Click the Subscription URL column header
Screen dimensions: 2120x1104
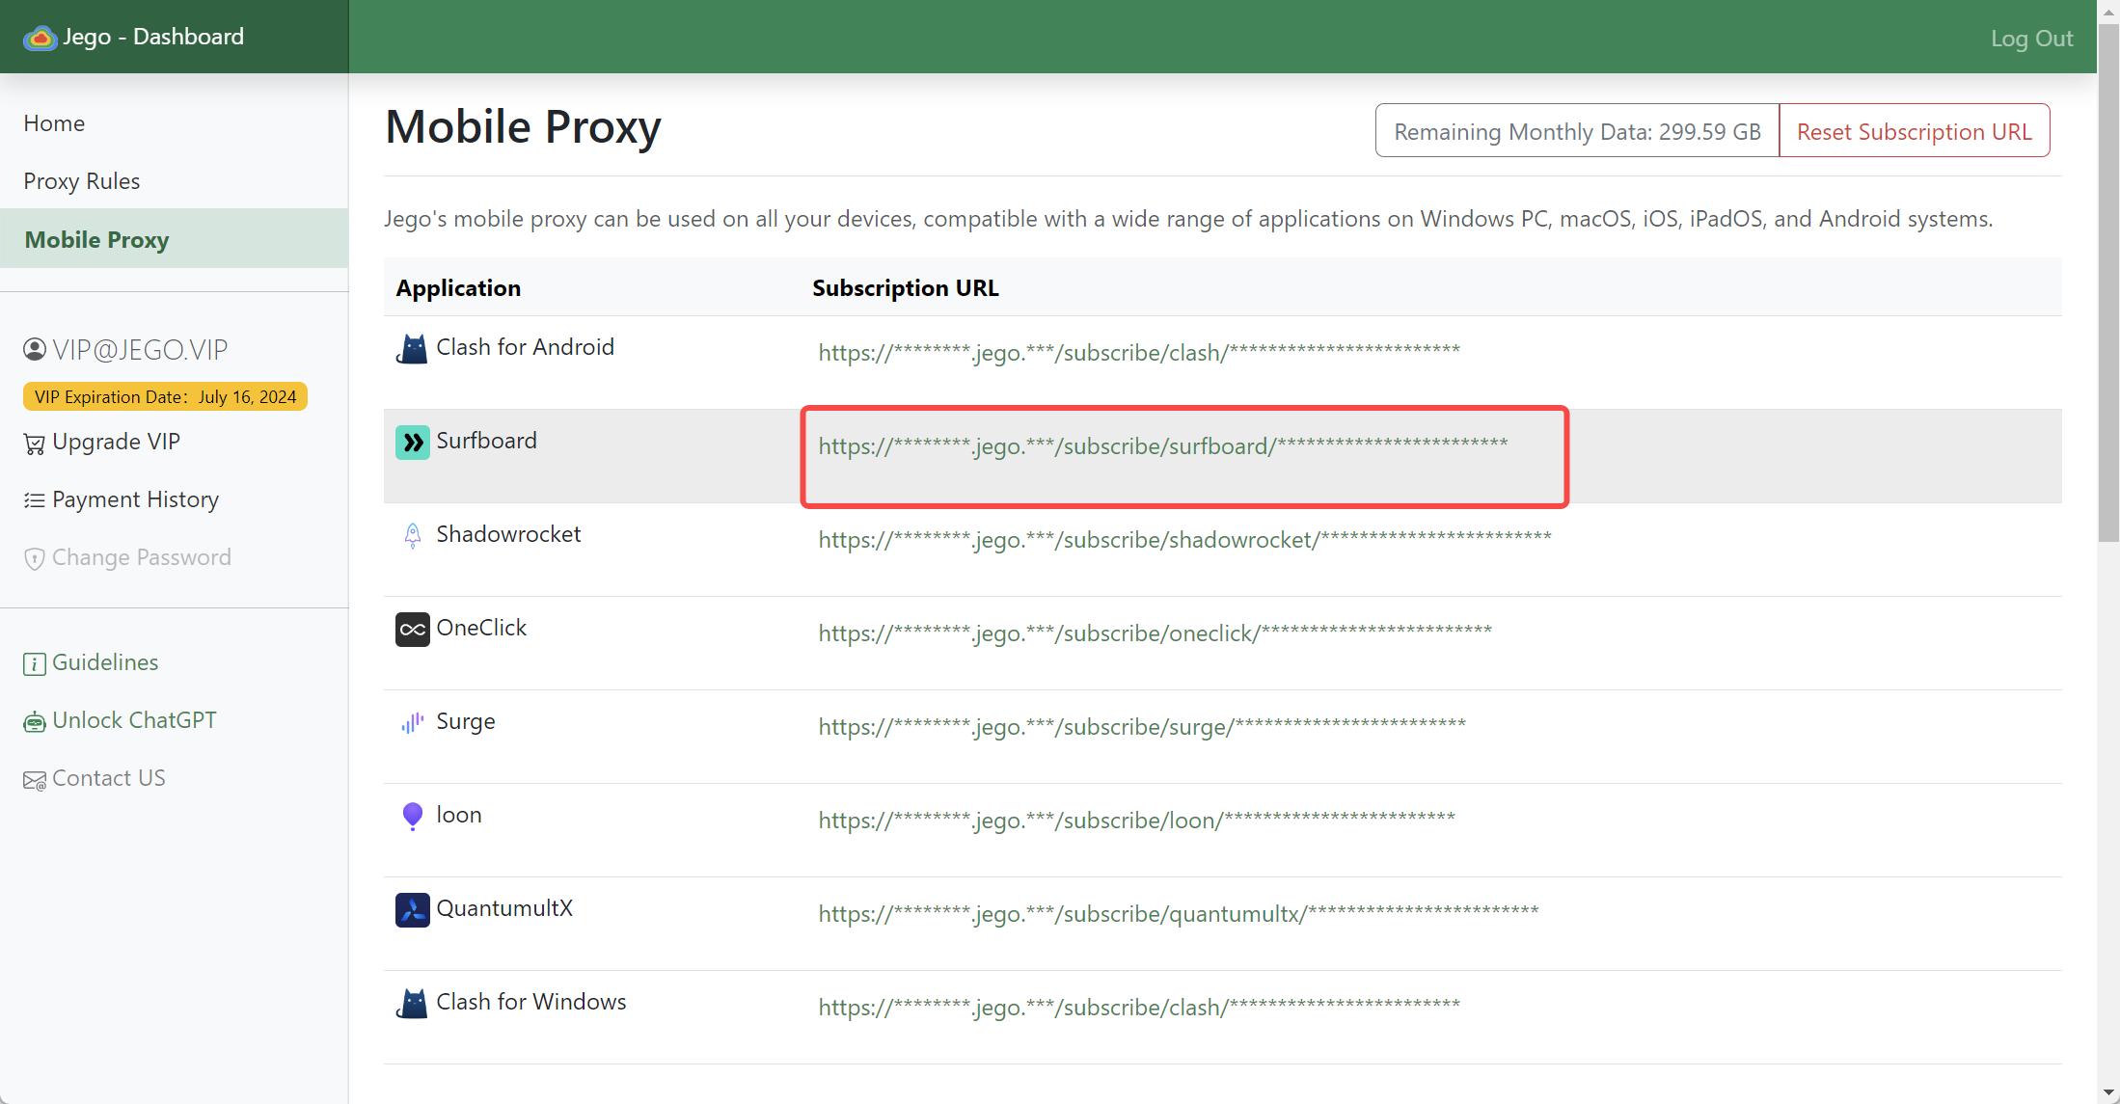tap(905, 287)
